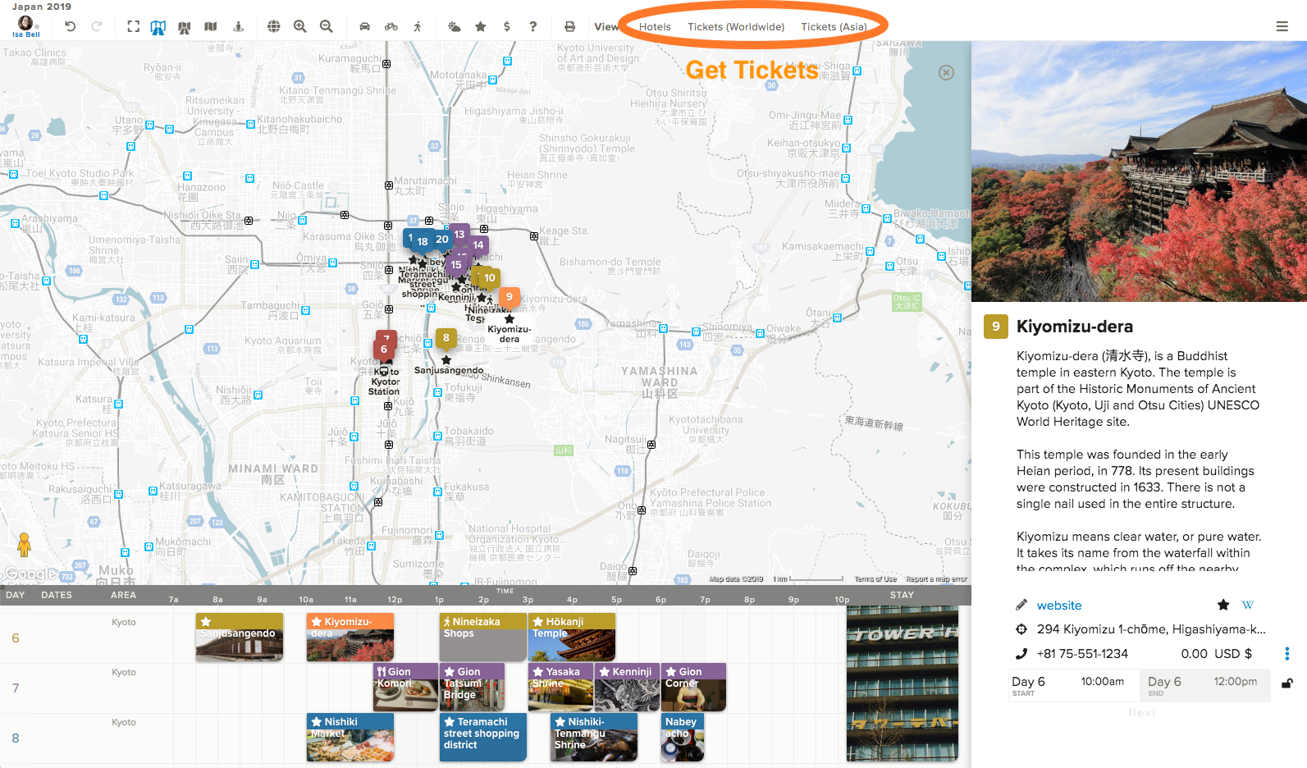1307x768 pixels.
Task: Click the hotel tower image in STAY column
Action: click(x=903, y=683)
